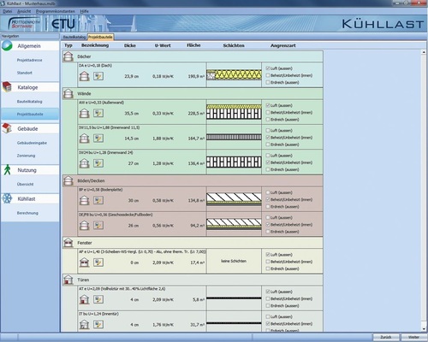Click the Bodenplatte layer structure thumbnail
The image size is (428, 342).
click(x=234, y=199)
